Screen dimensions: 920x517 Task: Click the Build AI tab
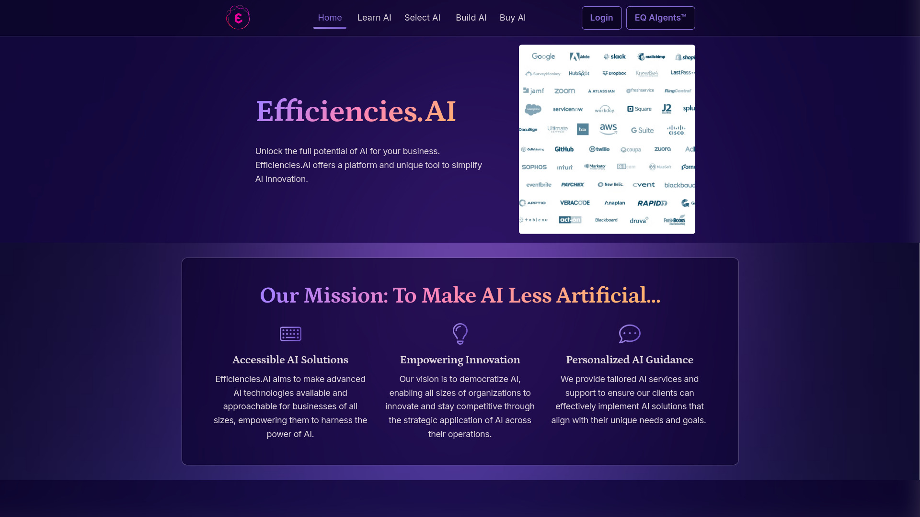(x=471, y=17)
